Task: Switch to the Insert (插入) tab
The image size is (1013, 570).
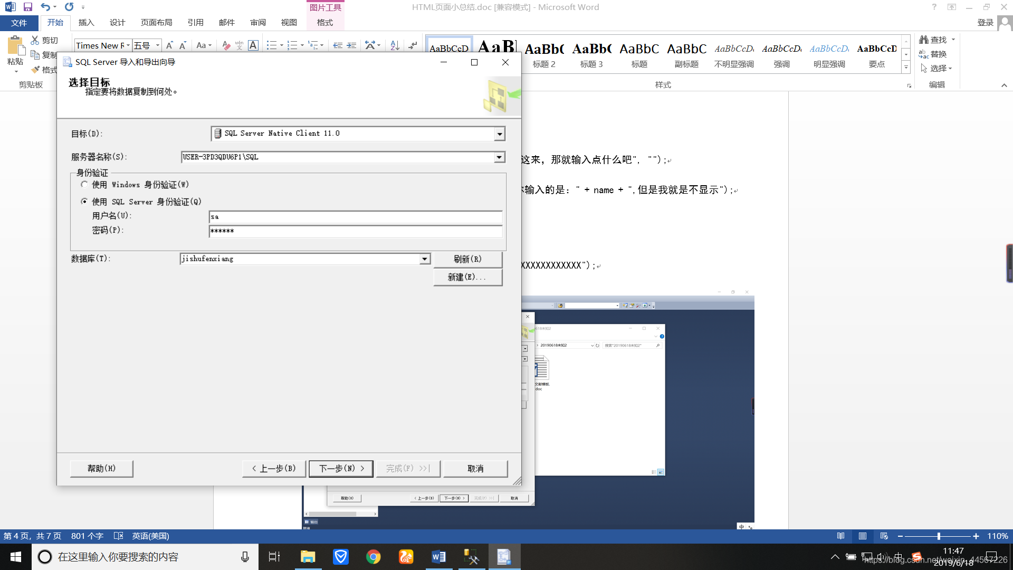Action: tap(86, 22)
